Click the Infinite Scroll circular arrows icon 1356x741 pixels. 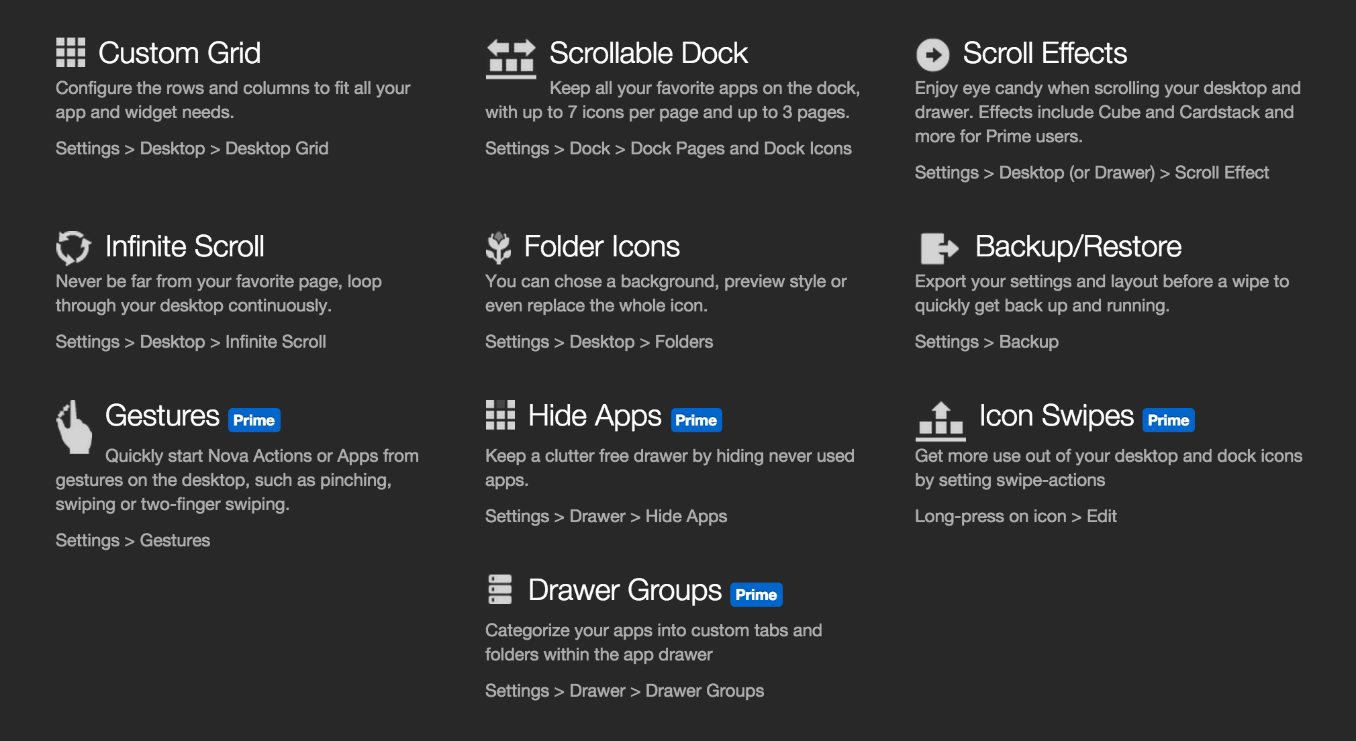point(73,248)
